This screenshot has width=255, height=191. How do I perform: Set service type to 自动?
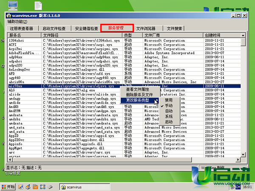pyautogui.click(x=169, y=111)
